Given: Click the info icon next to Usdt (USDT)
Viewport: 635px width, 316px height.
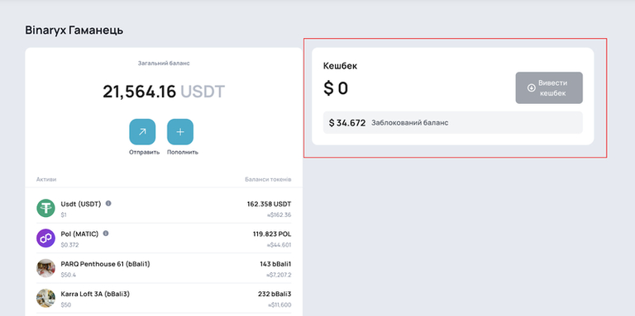Looking at the screenshot, I should [x=108, y=203].
